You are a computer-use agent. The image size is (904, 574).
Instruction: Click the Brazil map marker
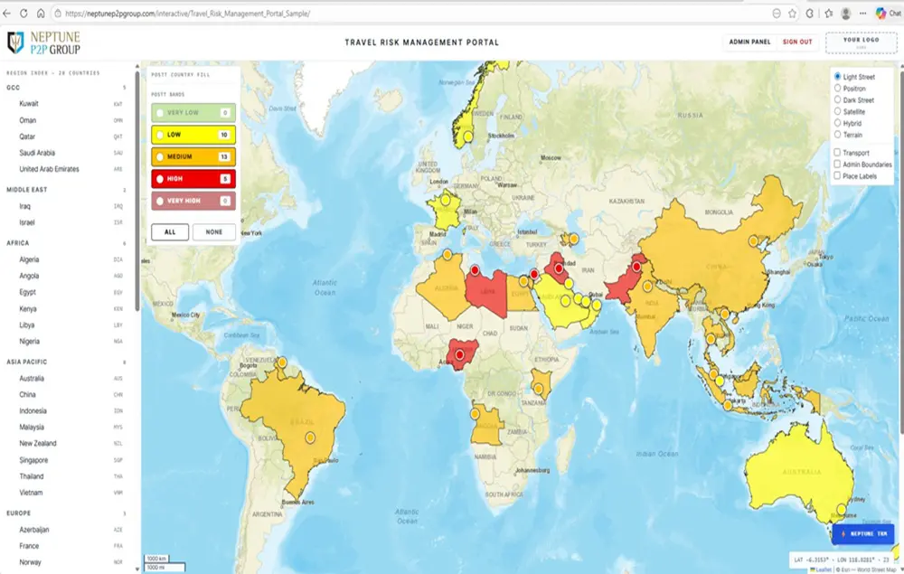[310, 438]
